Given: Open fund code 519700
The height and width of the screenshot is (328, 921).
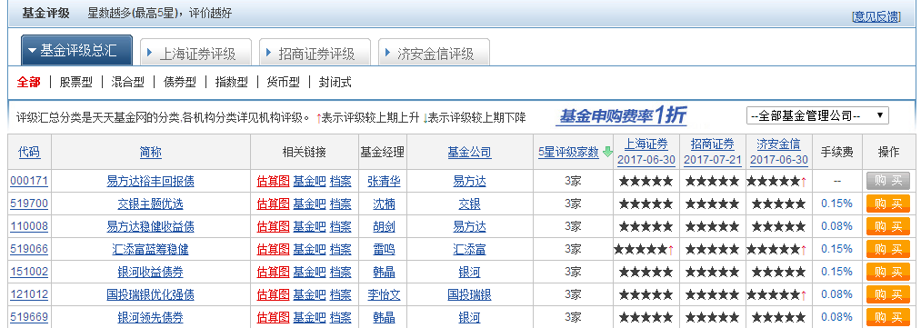Looking at the screenshot, I should (x=29, y=204).
